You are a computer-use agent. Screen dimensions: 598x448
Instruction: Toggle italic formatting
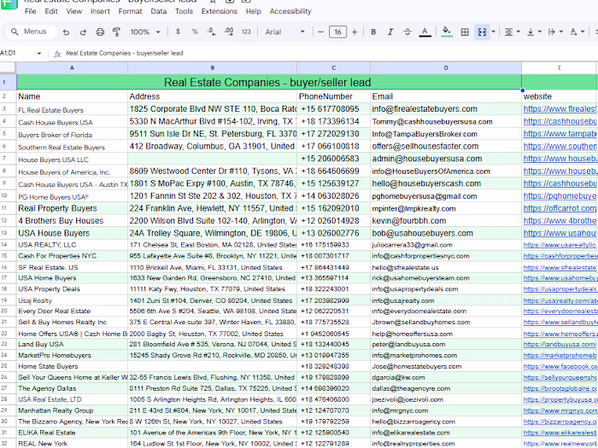390,32
